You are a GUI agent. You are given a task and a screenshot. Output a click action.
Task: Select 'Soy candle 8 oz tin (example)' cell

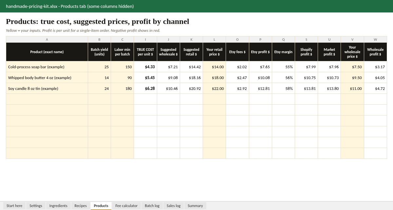[47, 88]
